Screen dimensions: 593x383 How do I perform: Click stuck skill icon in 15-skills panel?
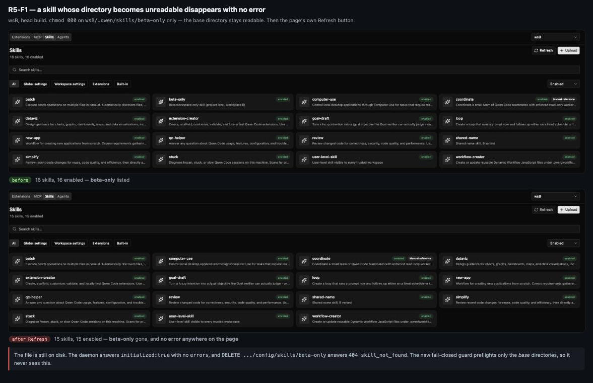click(x=18, y=319)
